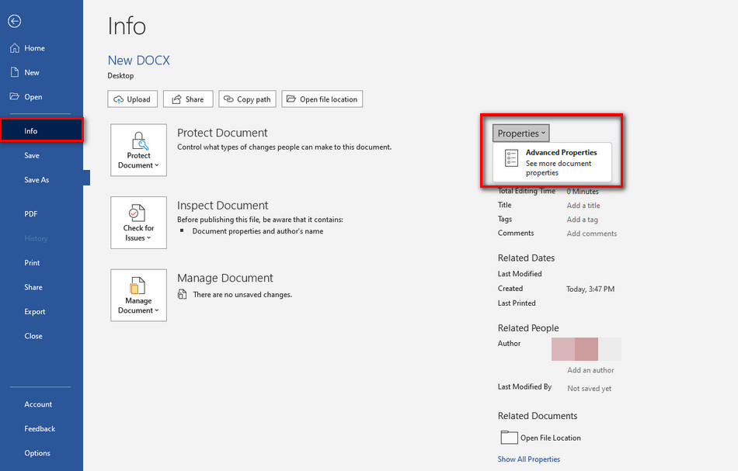This screenshot has width=738, height=471.
Task: Click the Copy path button
Action: (247, 99)
